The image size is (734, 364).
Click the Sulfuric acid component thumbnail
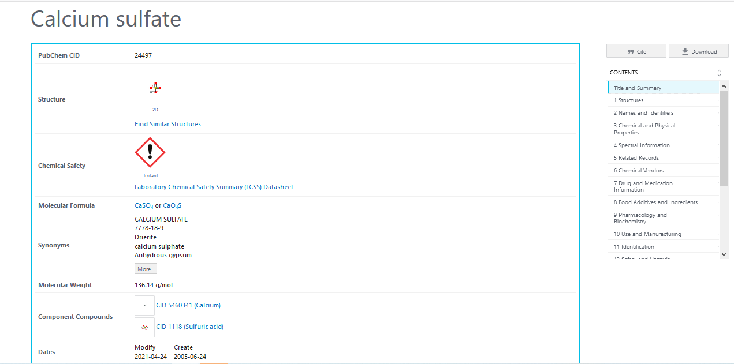click(144, 327)
